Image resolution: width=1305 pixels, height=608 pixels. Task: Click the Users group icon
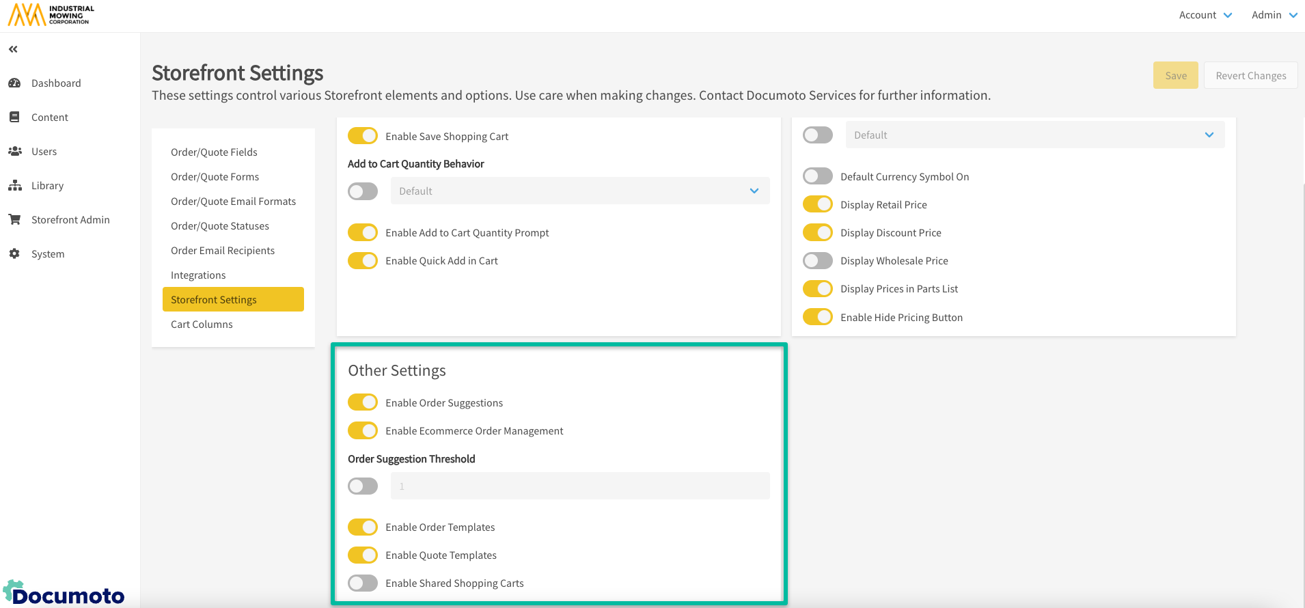[x=14, y=152]
